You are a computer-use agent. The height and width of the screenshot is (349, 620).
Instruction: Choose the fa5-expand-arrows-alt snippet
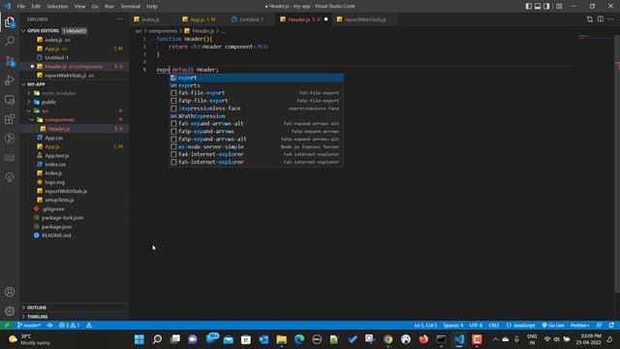tap(256, 123)
